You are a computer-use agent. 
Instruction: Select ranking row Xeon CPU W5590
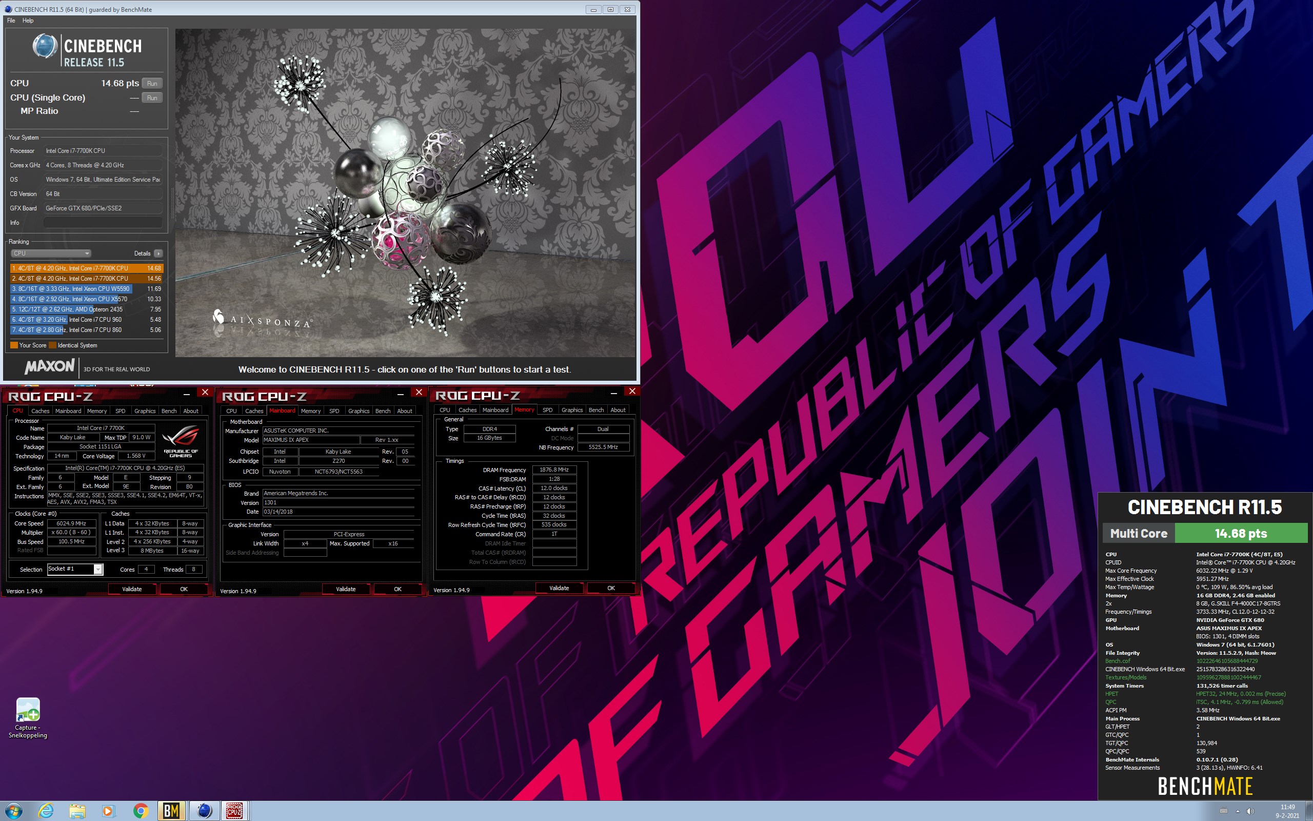(x=86, y=289)
